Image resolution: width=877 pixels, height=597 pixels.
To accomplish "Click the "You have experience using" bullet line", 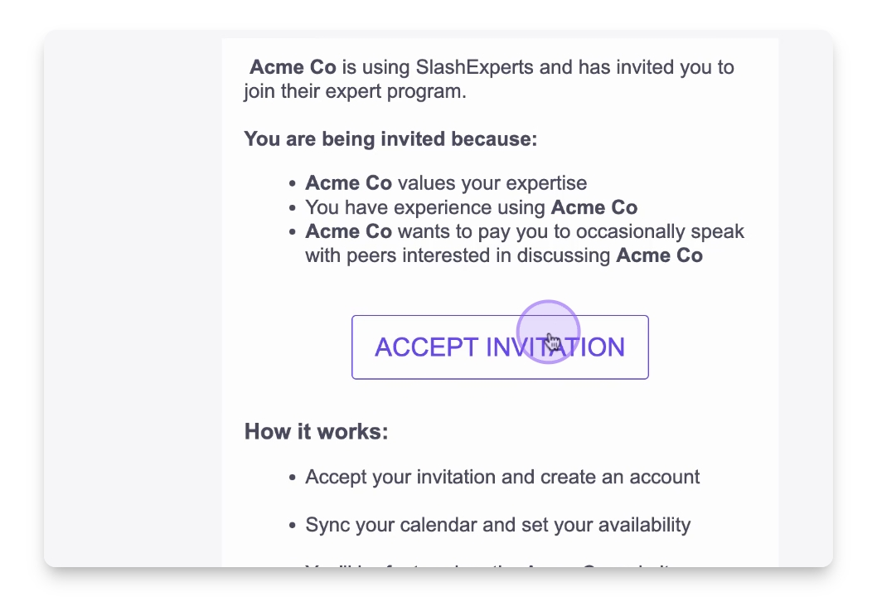I will point(471,207).
